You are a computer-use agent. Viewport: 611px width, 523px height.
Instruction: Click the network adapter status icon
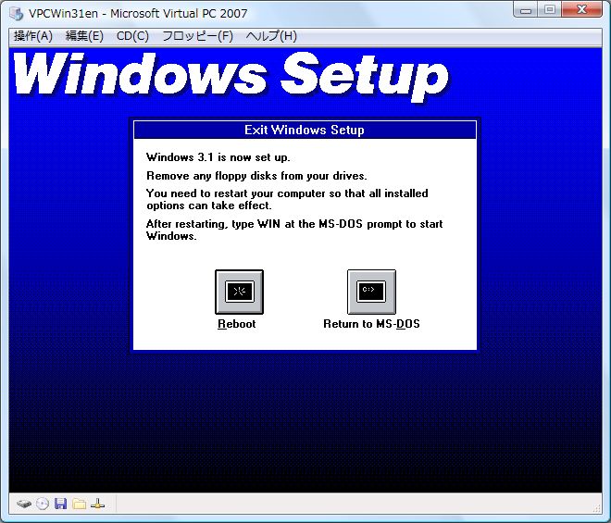point(98,504)
